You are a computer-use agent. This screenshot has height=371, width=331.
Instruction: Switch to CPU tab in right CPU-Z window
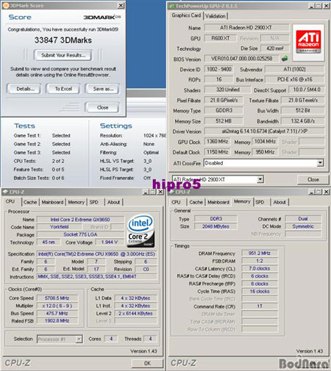[176, 202]
